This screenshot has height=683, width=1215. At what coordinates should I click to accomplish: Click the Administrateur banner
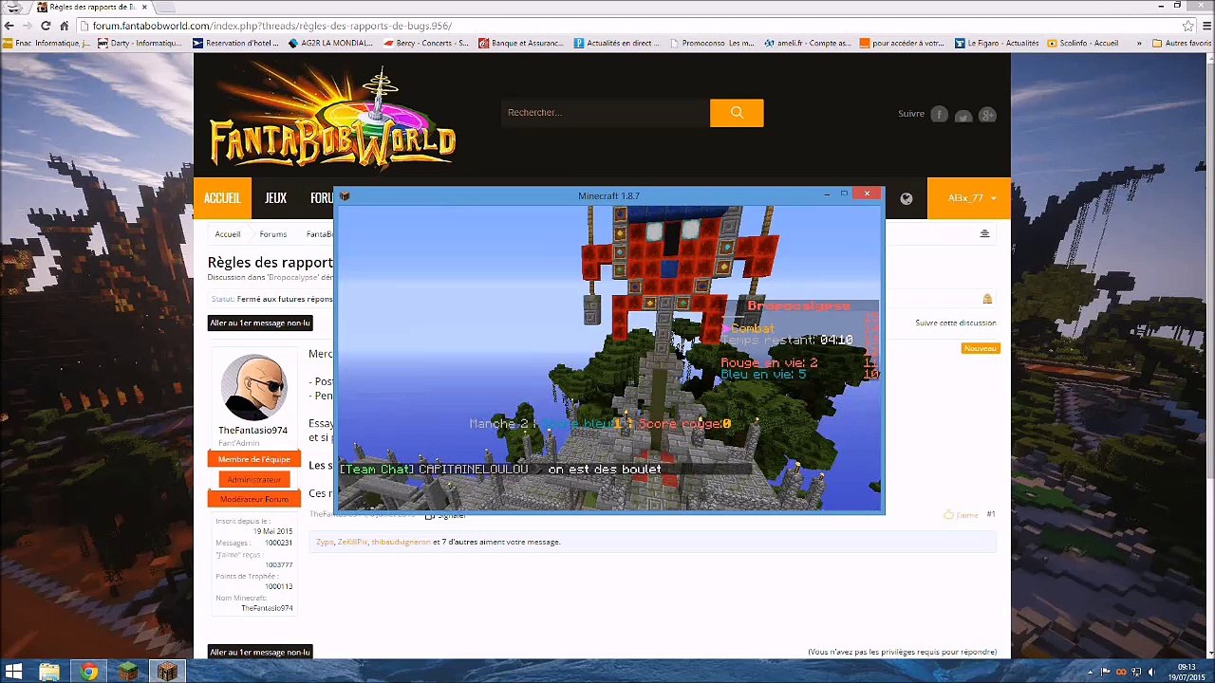254,480
